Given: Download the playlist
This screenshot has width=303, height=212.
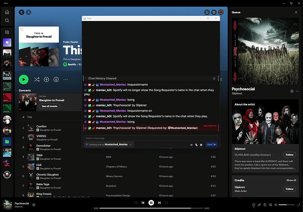Looking at the screenshot, I should click(56, 79).
